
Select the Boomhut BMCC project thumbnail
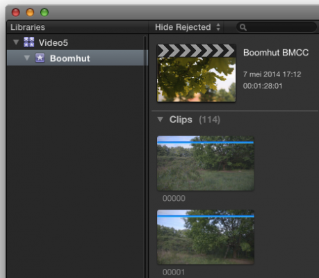196,73
